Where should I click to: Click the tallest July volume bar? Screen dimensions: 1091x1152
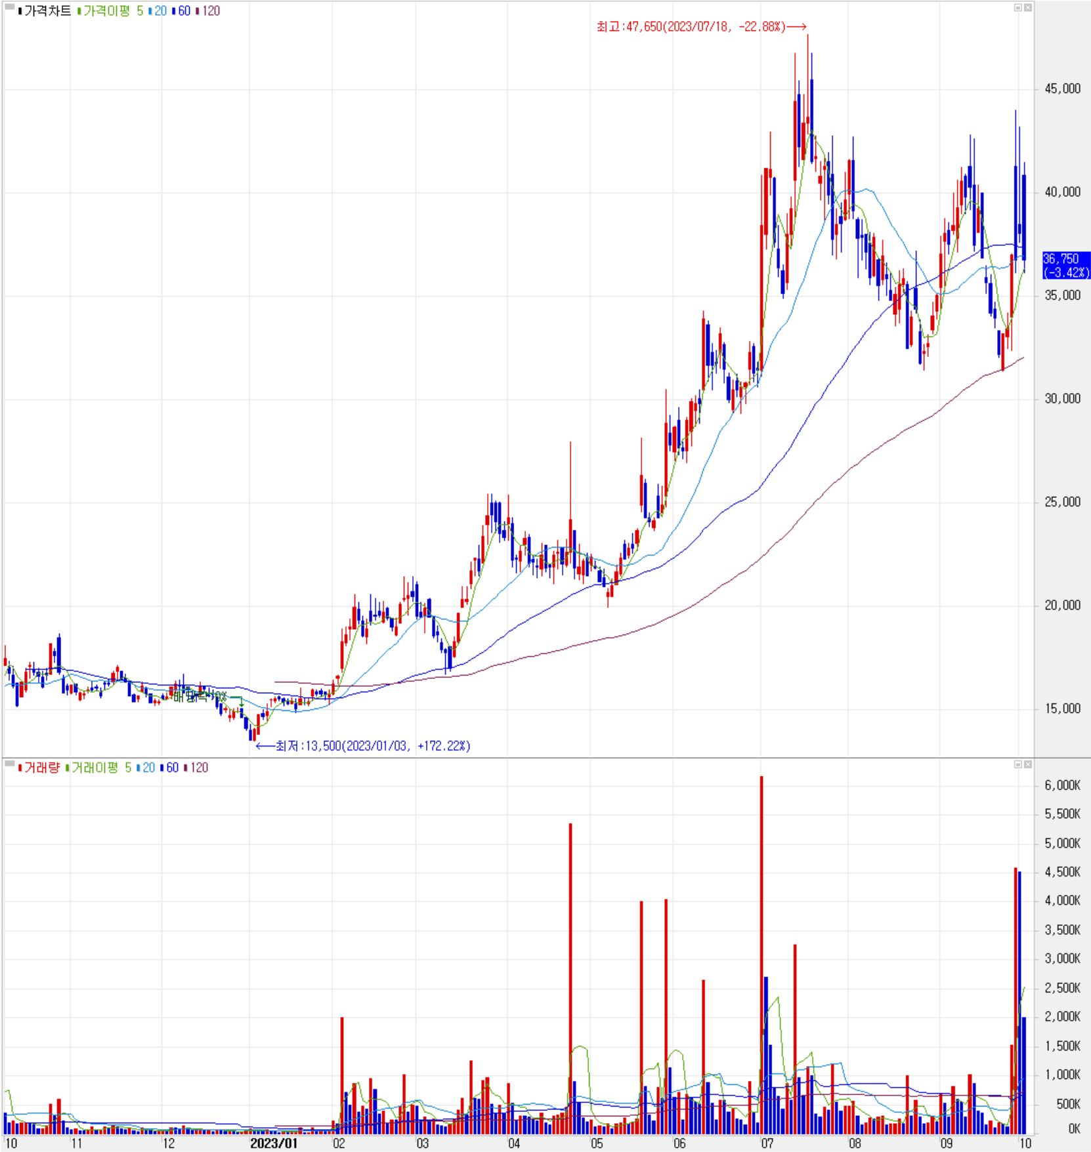point(761,955)
